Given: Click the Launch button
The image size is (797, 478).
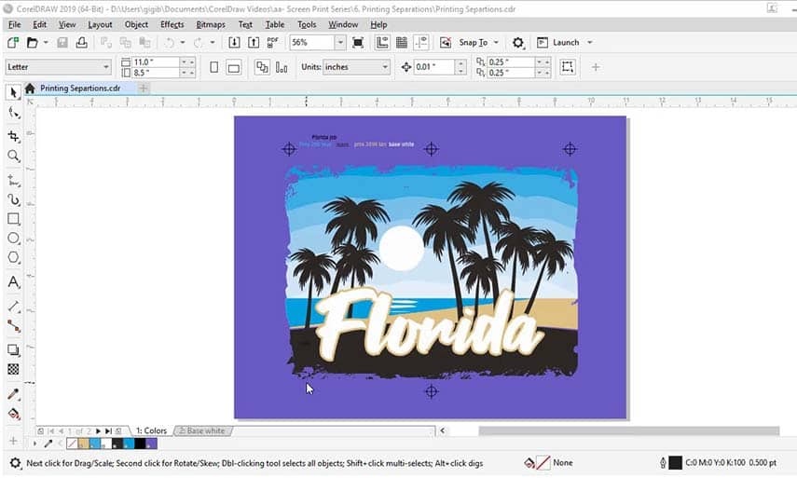Looking at the screenshot, I should tap(558, 43).
